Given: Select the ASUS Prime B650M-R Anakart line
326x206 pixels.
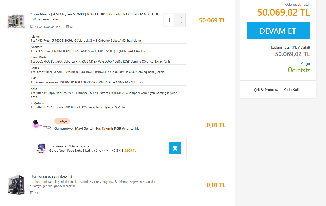Looking at the screenshot, I should point(89,51).
